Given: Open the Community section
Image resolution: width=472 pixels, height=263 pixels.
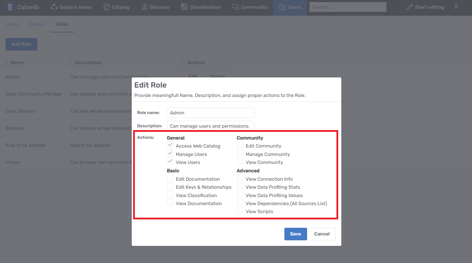Looking at the screenshot, I should [x=250, y=7].
